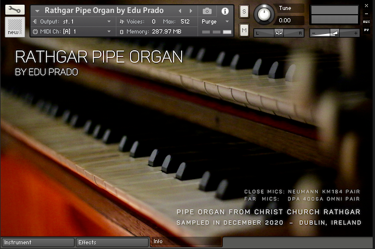Expand the instrument name dropdown arrow

point(38,11)
